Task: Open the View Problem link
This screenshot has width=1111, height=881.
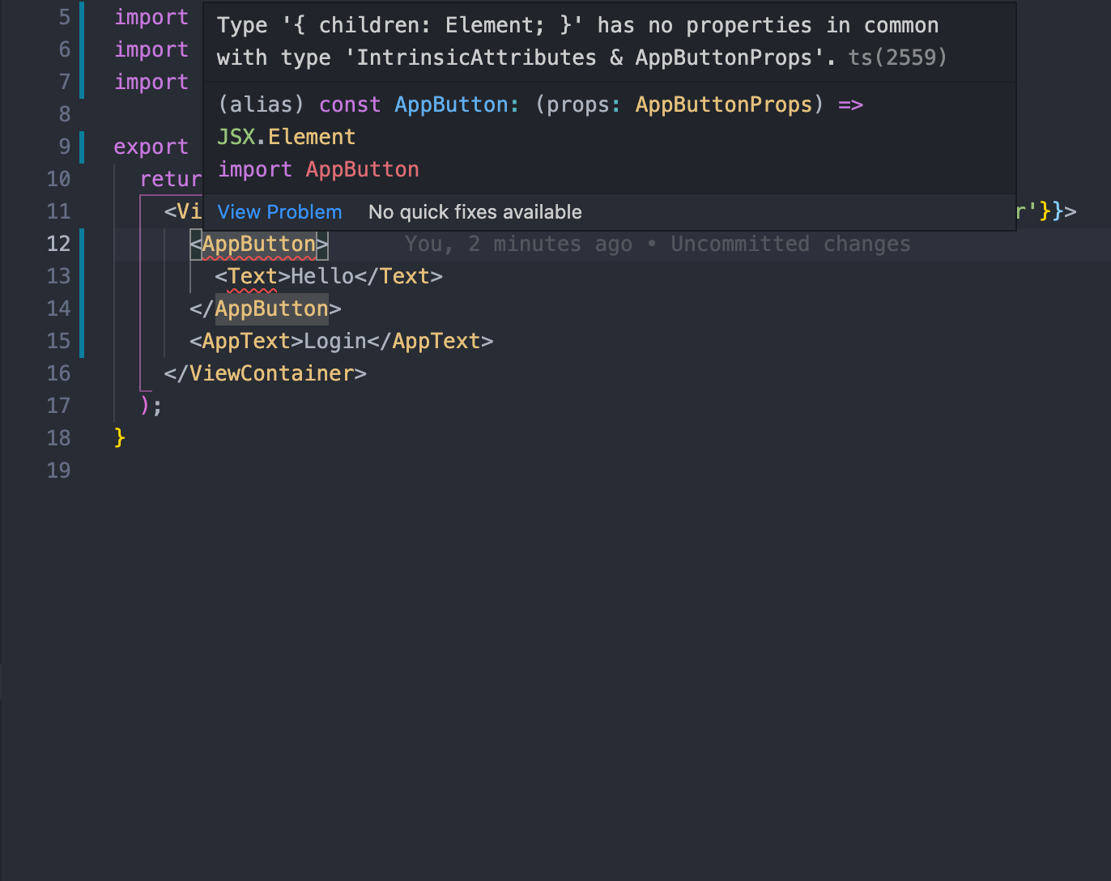Action: 279,212
